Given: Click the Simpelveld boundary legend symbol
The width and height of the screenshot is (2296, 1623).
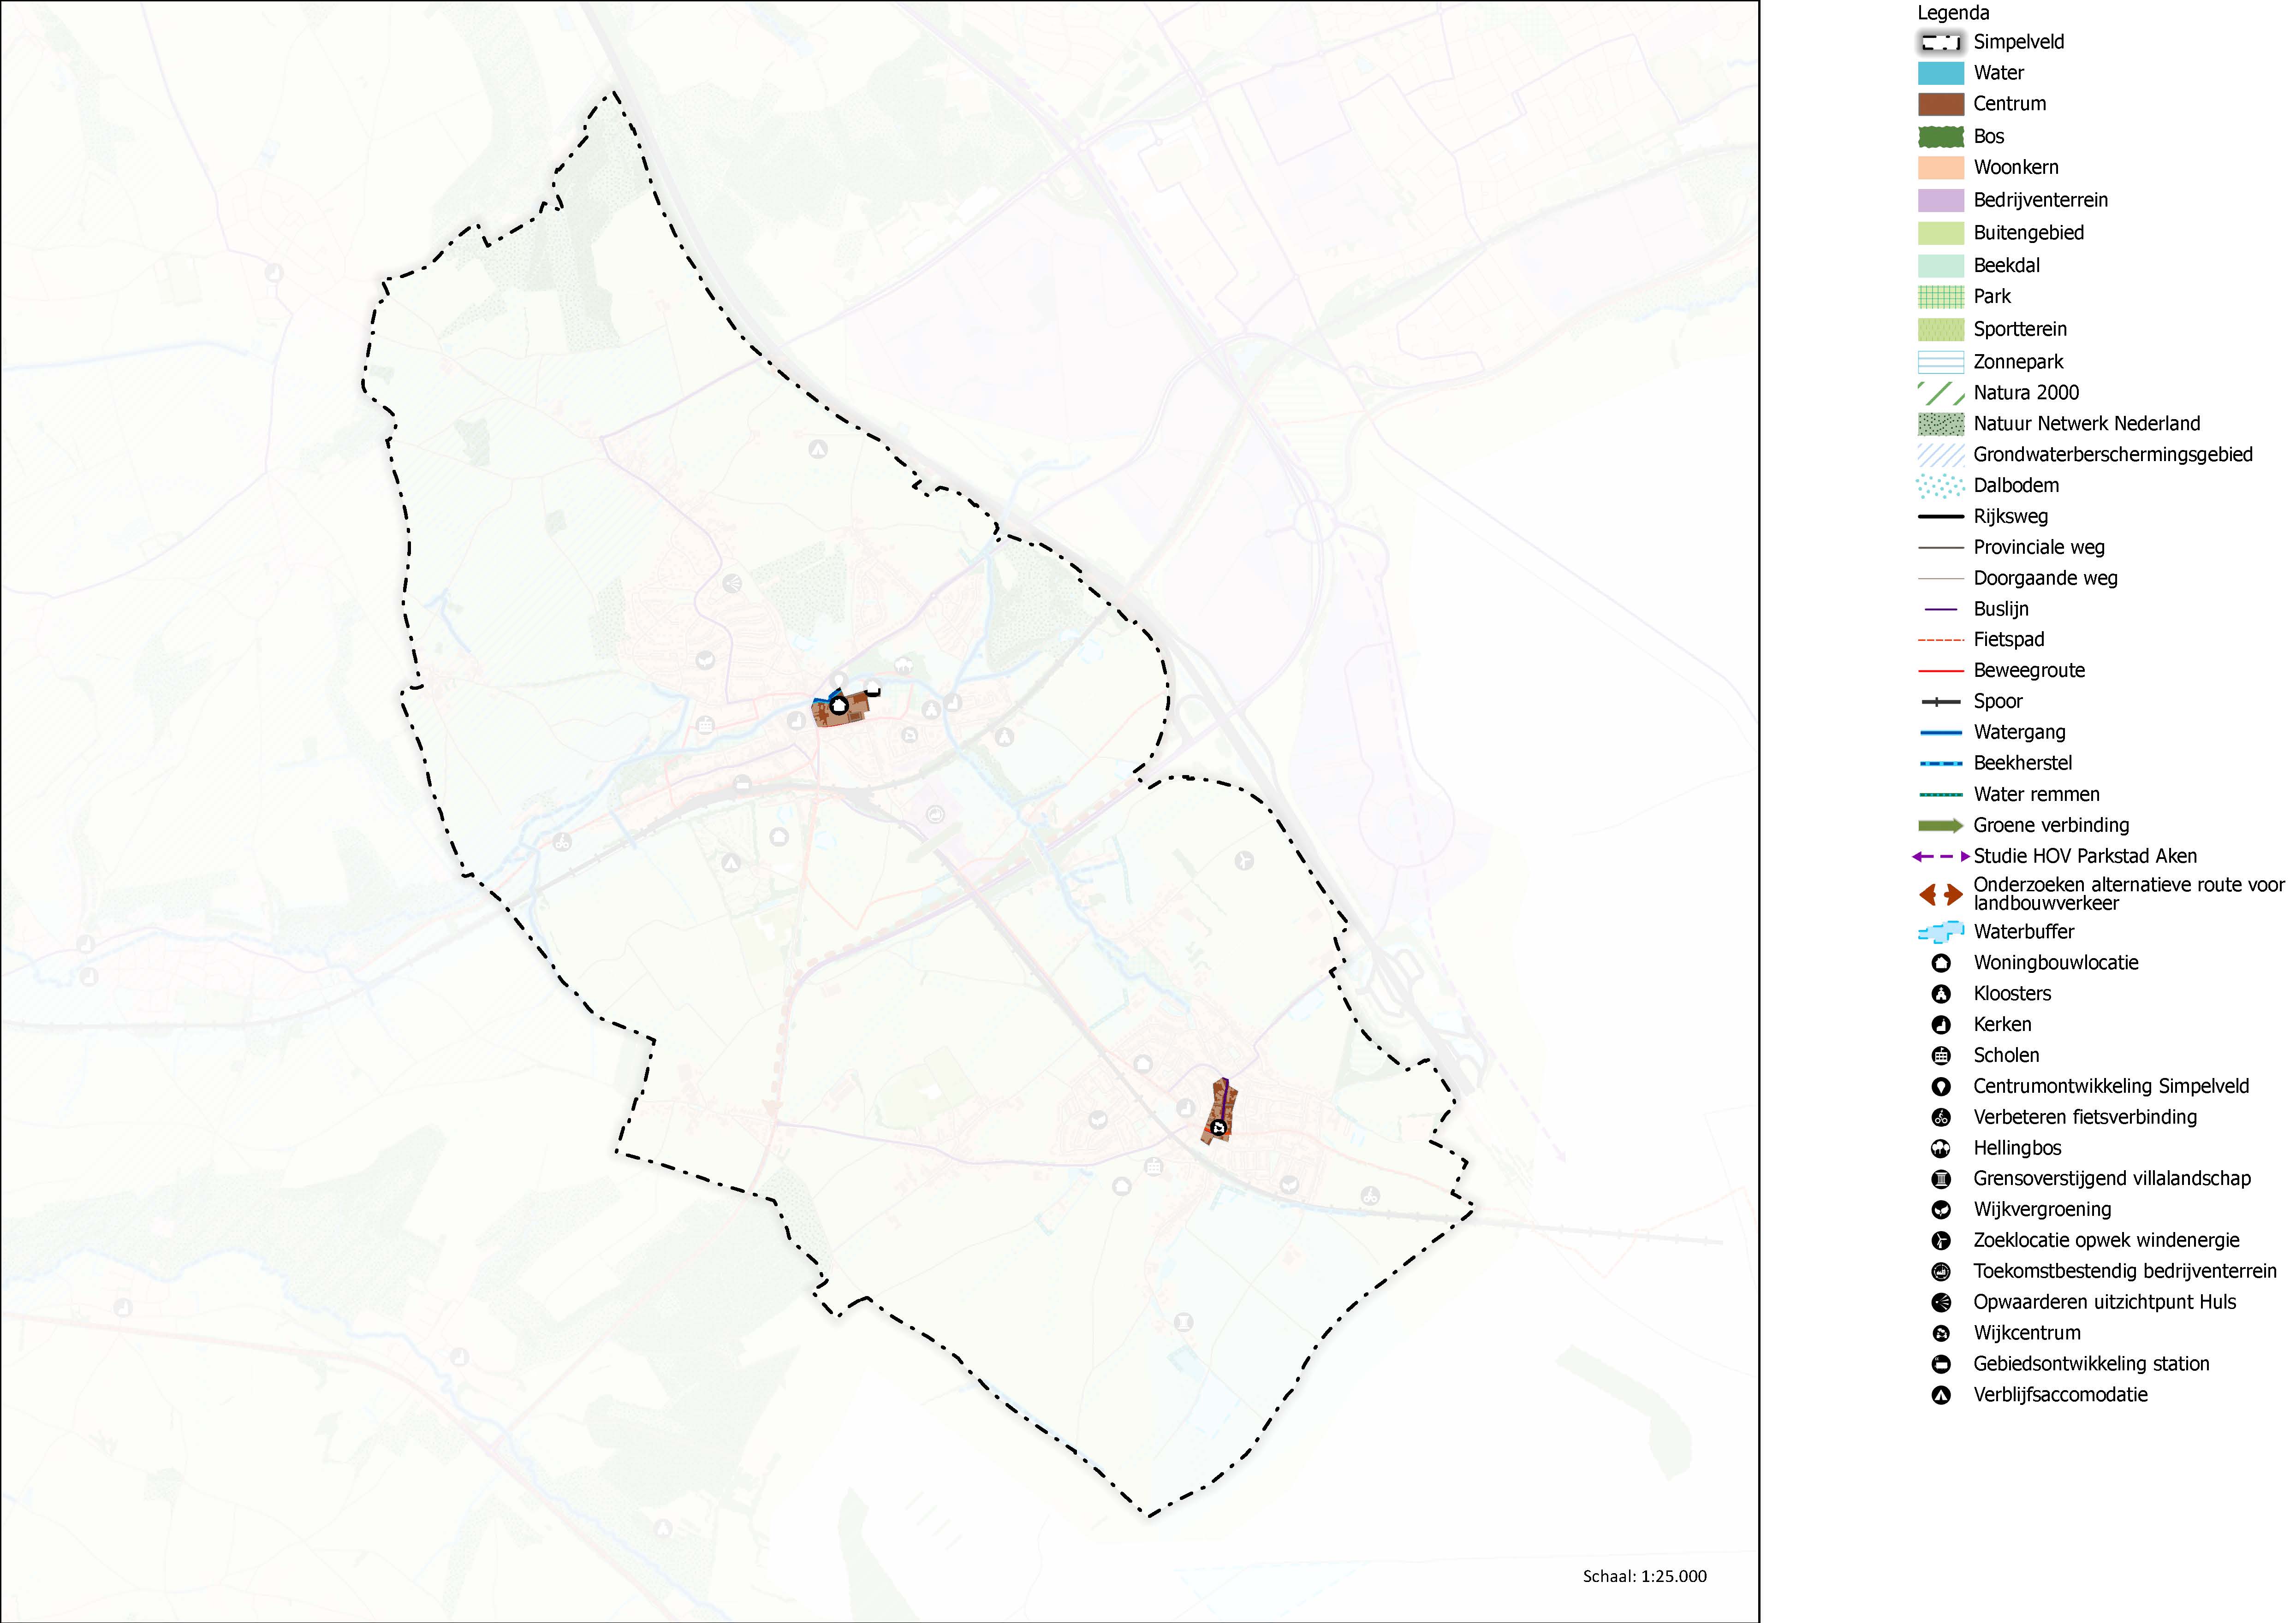Looking at the screenshot, I should pyautogui.click(x=1940, y=42).
